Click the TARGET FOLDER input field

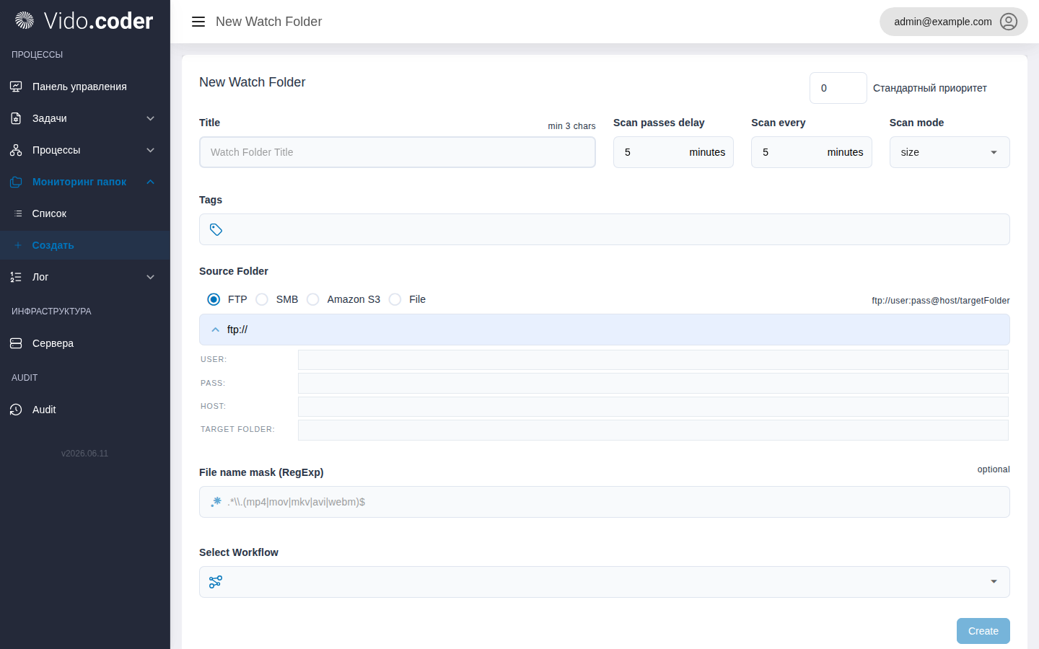tap(653, 430)
